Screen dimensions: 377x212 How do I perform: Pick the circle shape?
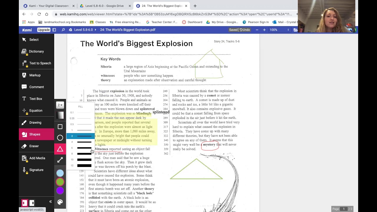pos(60,138)
